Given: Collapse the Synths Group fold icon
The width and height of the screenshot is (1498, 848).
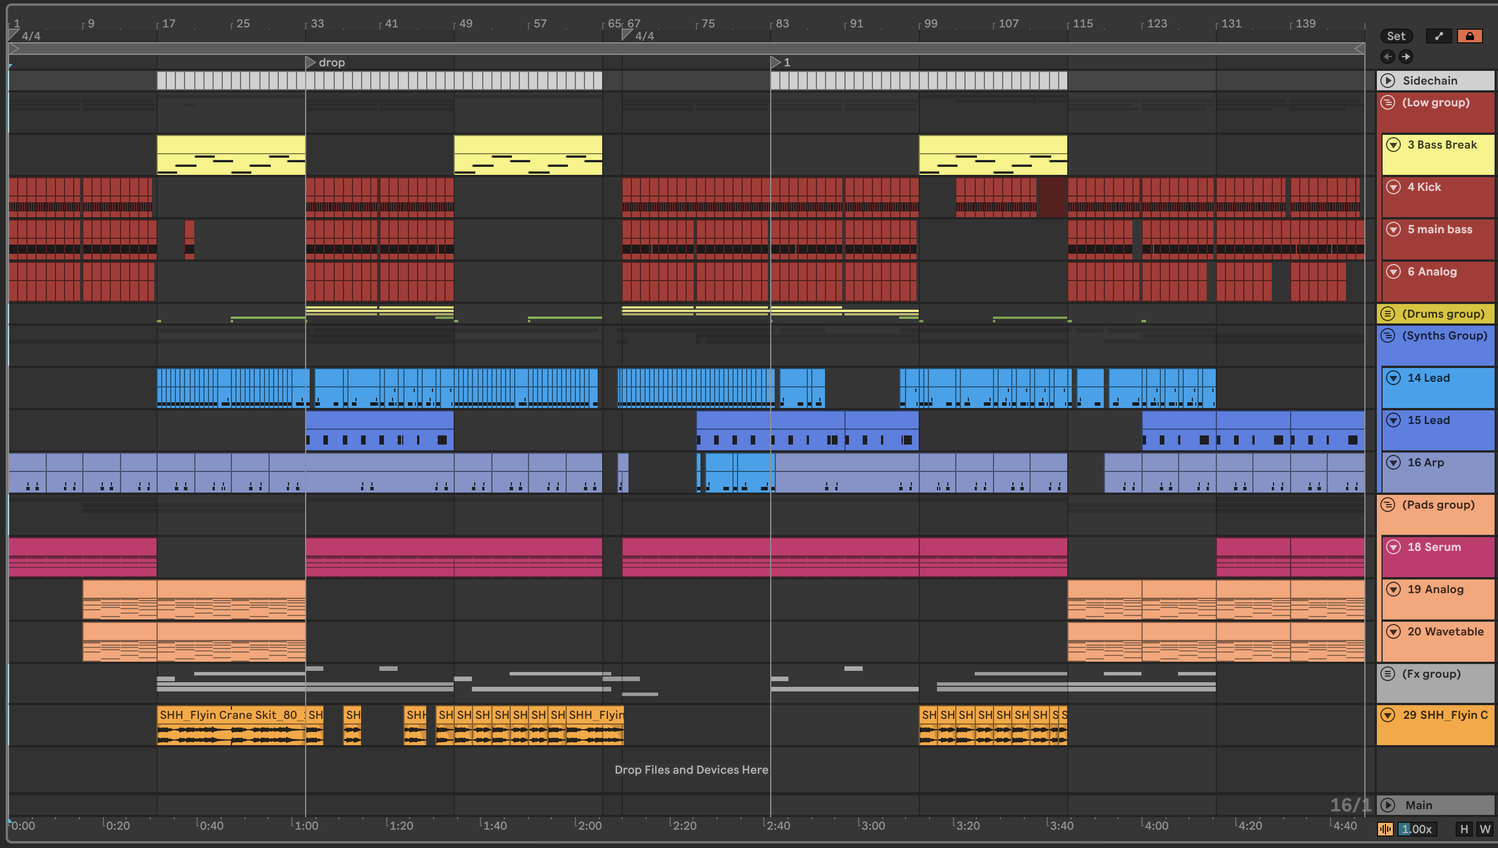Looking at the screenshot, I should (x=1388, y=335).
